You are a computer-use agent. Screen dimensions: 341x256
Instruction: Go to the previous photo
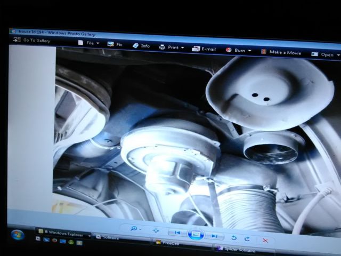pos(177,233)
